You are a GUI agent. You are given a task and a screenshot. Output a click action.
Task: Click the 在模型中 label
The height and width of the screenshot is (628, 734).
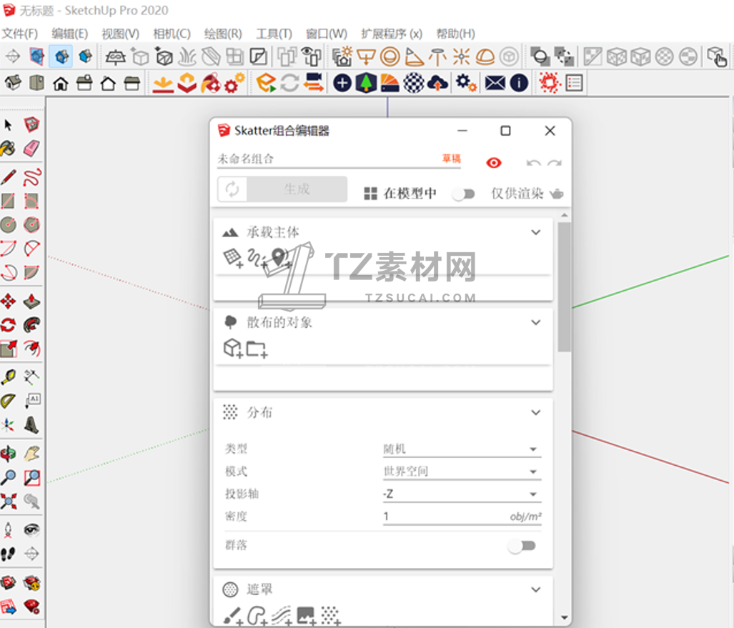point(410,194)
